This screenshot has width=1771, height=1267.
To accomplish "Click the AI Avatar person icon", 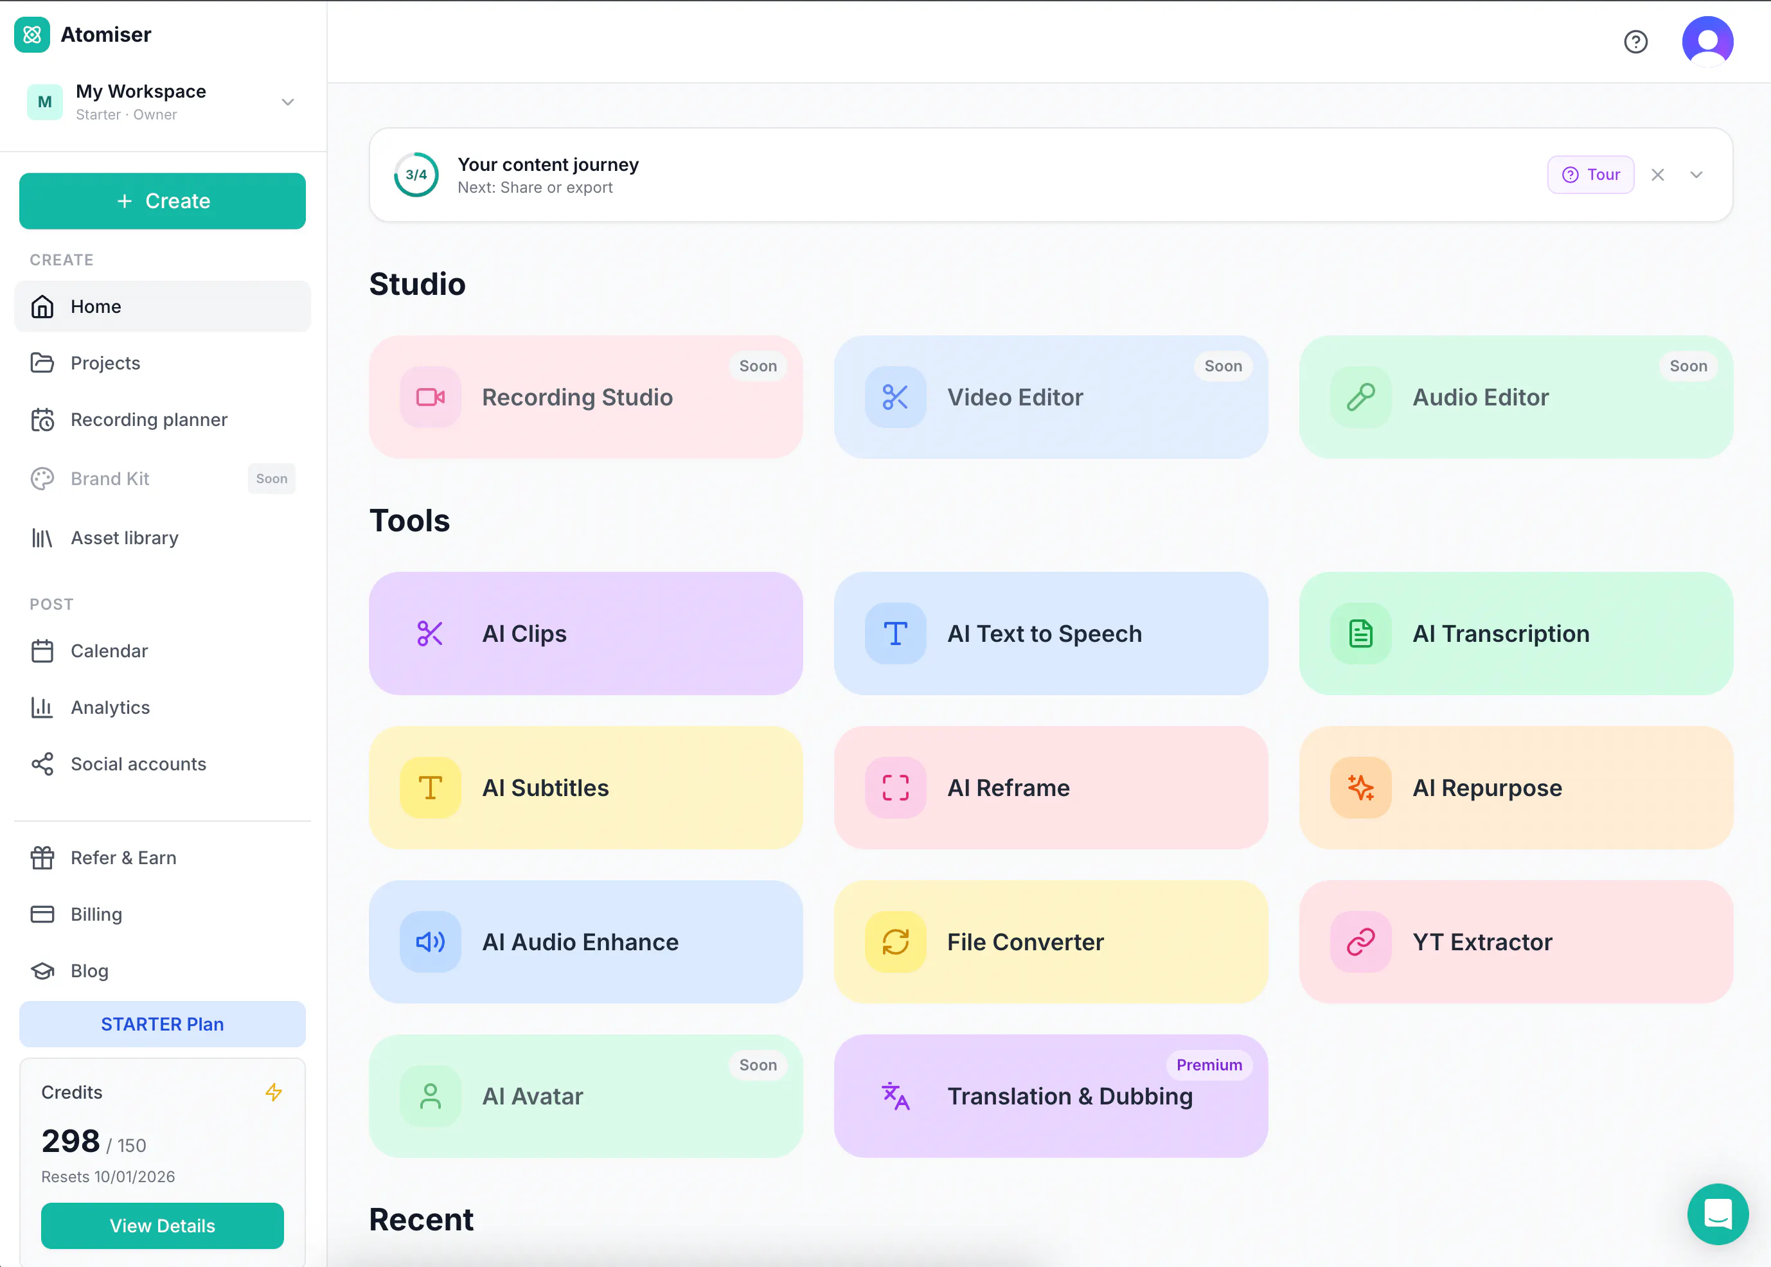I will click(x=430, y=1095).
